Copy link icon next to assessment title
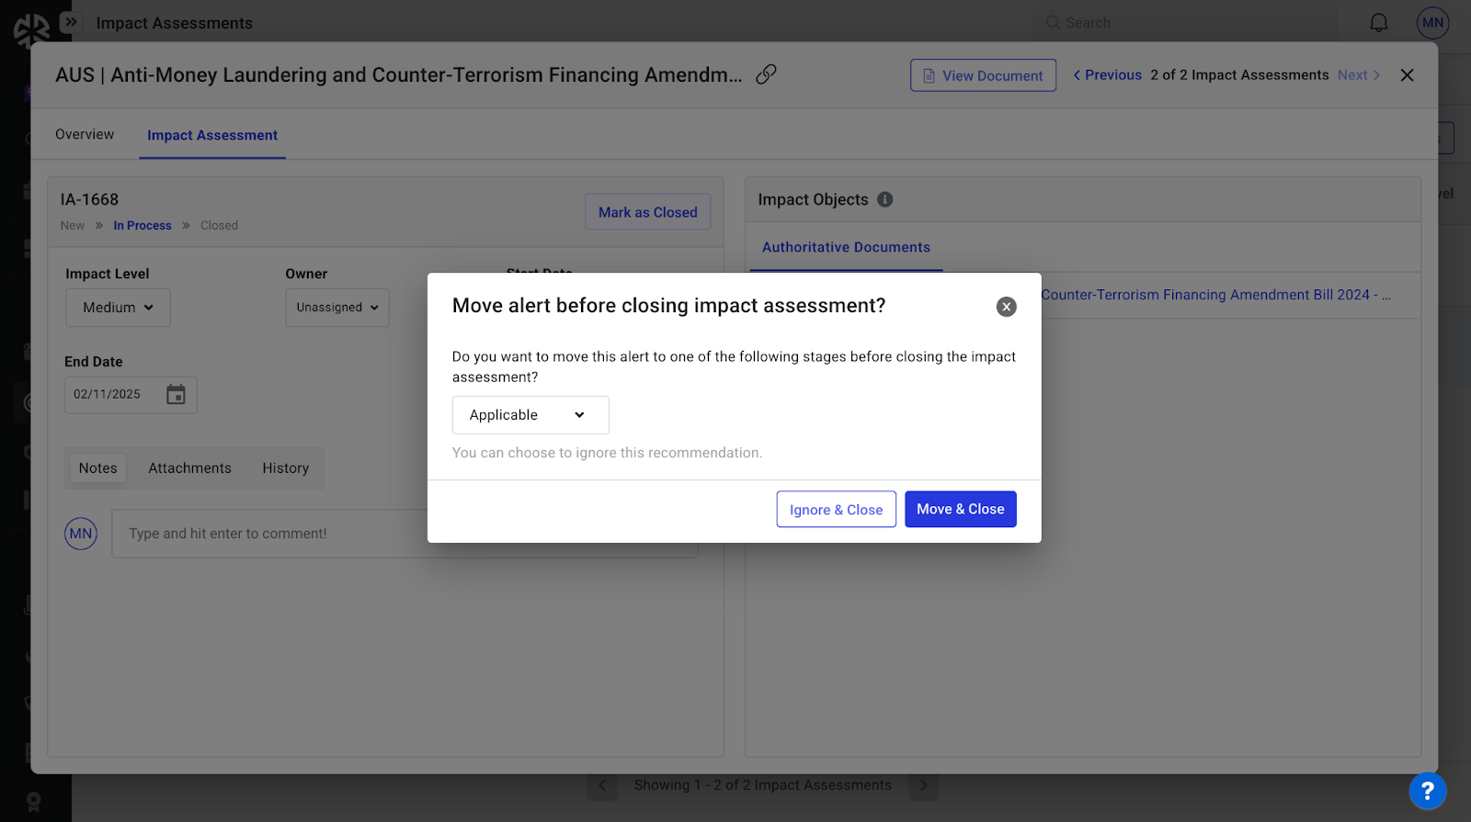The image size is (1471, 822). 766,74
